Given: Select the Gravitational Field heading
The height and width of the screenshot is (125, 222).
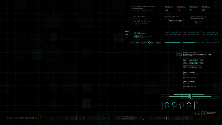Looking at the screenshot, I should point(137,8).
